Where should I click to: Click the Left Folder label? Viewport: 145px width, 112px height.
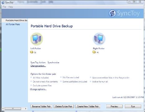pyautogui.click(x=35, y=49)
